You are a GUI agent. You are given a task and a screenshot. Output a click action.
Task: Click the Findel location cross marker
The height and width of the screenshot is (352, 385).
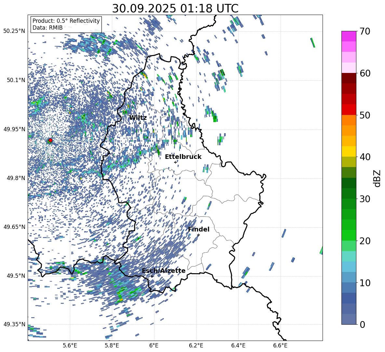pos(198,235)
